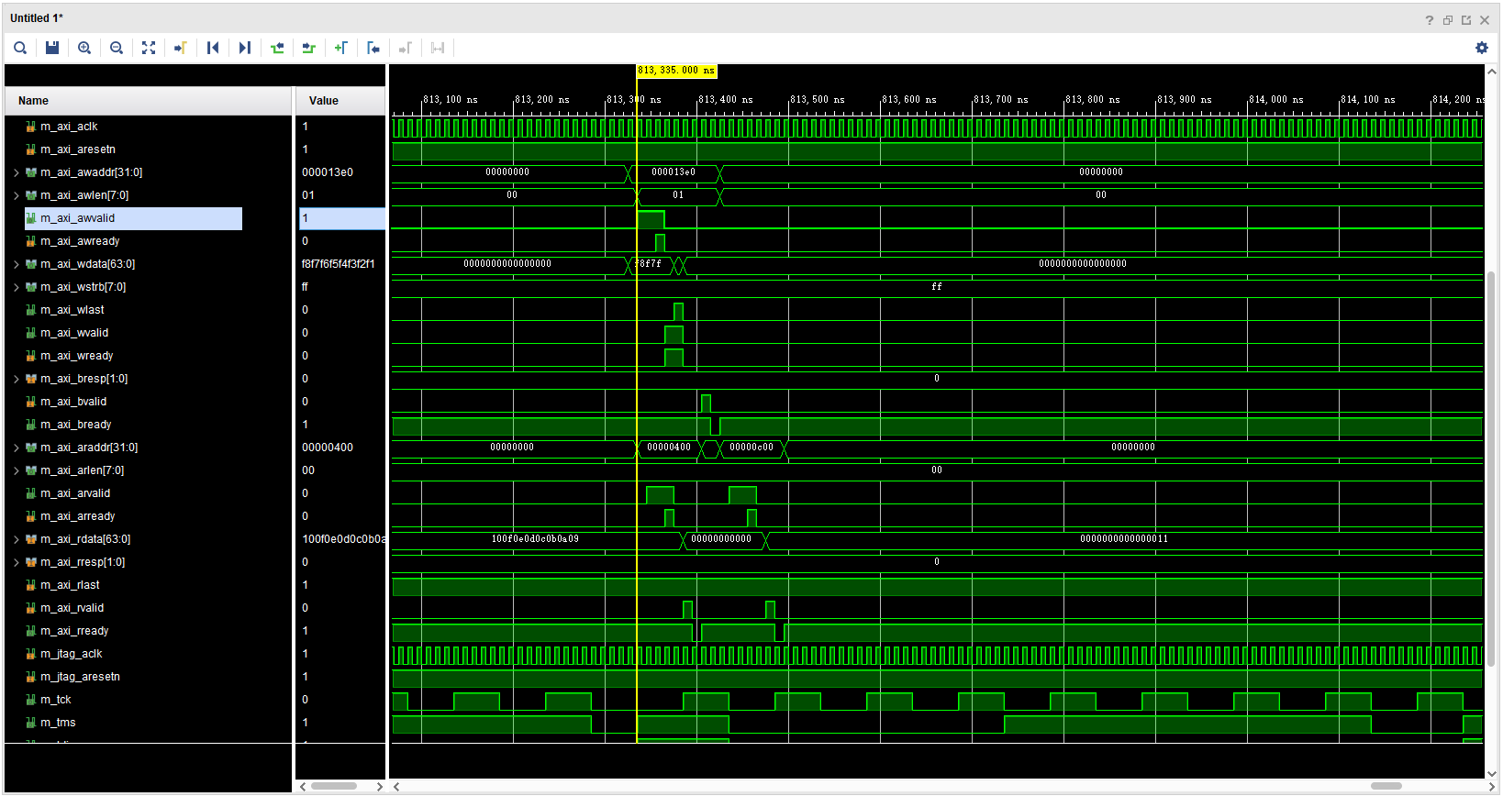Go to the previous signal transition
The width and height of the screenshot is (1503, 796).
tap(277, 48)
